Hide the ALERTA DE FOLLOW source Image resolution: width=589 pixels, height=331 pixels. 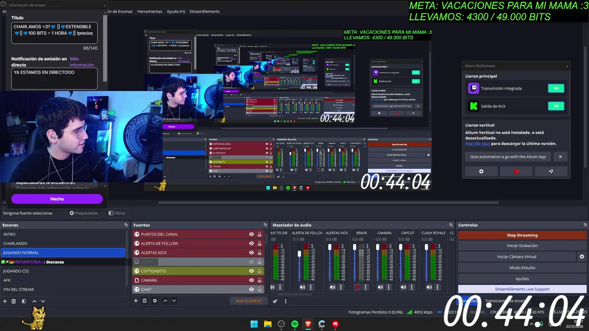click(251, 243)
